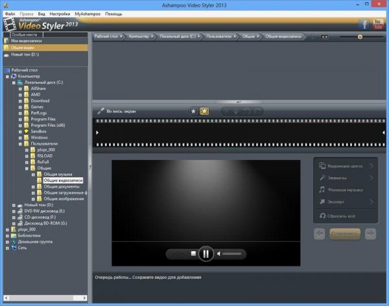
Task: Open the Файл menu
Action: [x=10, y=14]
